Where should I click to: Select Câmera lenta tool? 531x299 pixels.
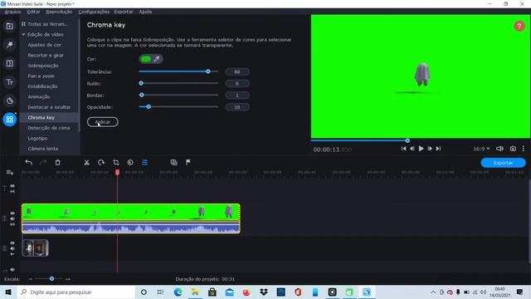[x=43, y=149]
